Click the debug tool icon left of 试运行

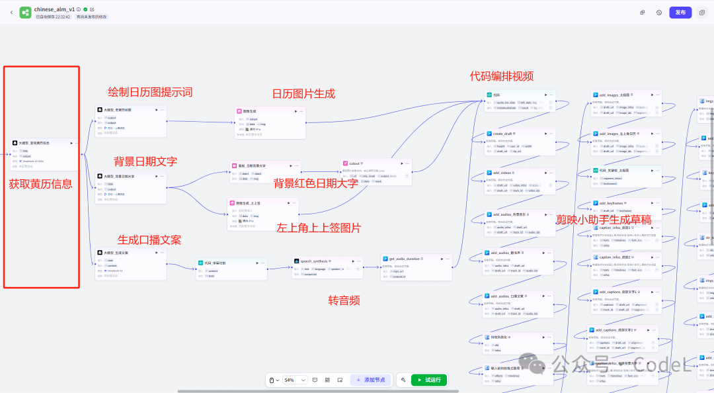tap(403, 380)
